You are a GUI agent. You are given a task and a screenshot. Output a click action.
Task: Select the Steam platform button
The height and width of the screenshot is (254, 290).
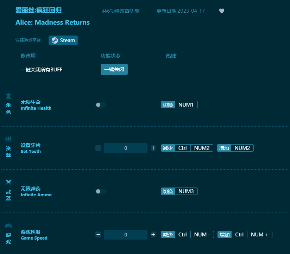[x=63, y=40]
